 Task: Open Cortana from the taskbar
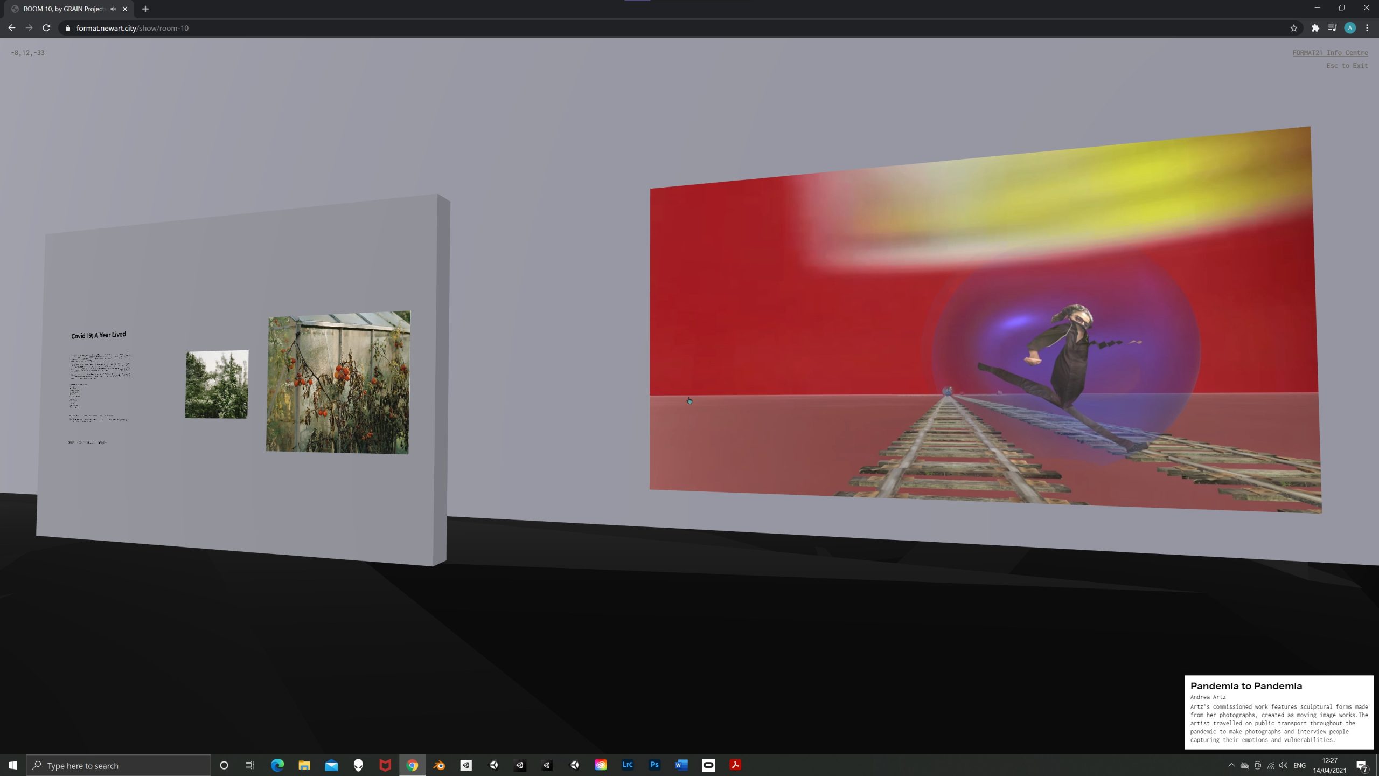coord(224,765)
